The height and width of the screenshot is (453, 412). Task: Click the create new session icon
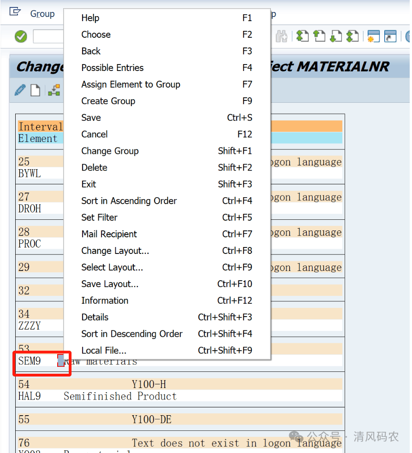point(373,36)
